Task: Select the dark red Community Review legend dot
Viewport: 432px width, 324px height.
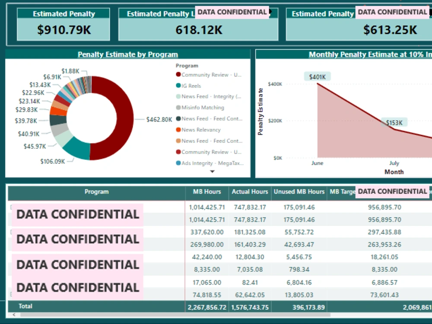Action: [x=178, y=74]
